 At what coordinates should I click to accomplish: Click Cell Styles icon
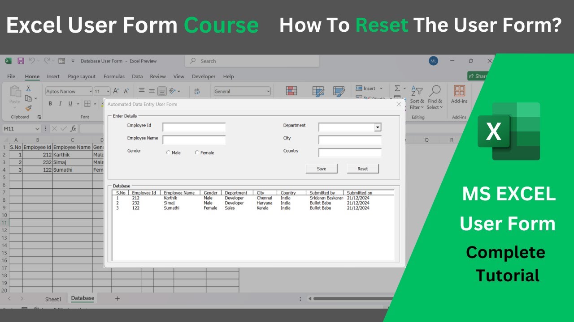(x=339, y=91)
